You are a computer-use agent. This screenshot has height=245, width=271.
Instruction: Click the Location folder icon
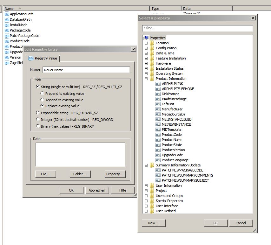coord(152,43)
